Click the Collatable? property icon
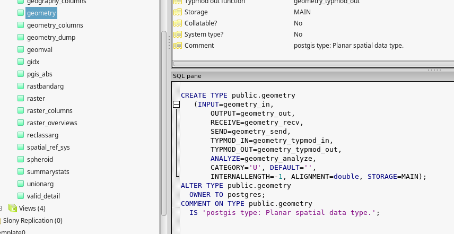This screenshot has width=454, height=234. coord(178,23)
